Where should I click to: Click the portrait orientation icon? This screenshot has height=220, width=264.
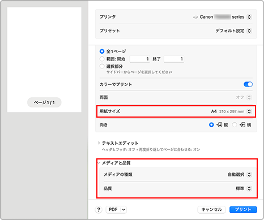pos(219,125)
